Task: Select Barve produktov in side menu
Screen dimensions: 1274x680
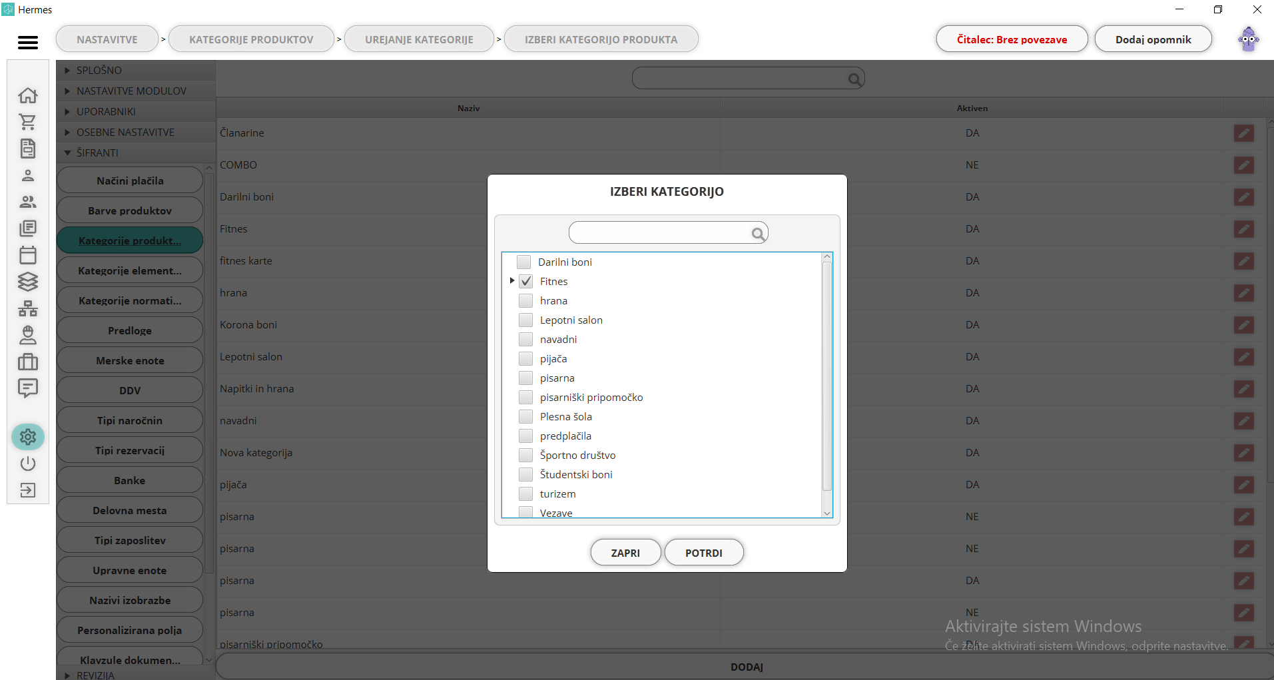Action: (130, 210)
